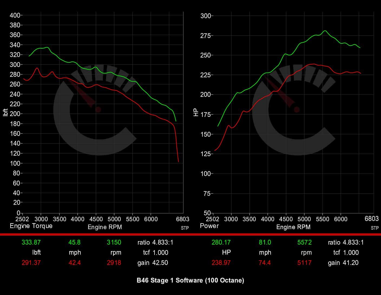Select the title B46 Stage 1 Software
Image resolution: width=381 pixels, height=295 pixels.
190,280
